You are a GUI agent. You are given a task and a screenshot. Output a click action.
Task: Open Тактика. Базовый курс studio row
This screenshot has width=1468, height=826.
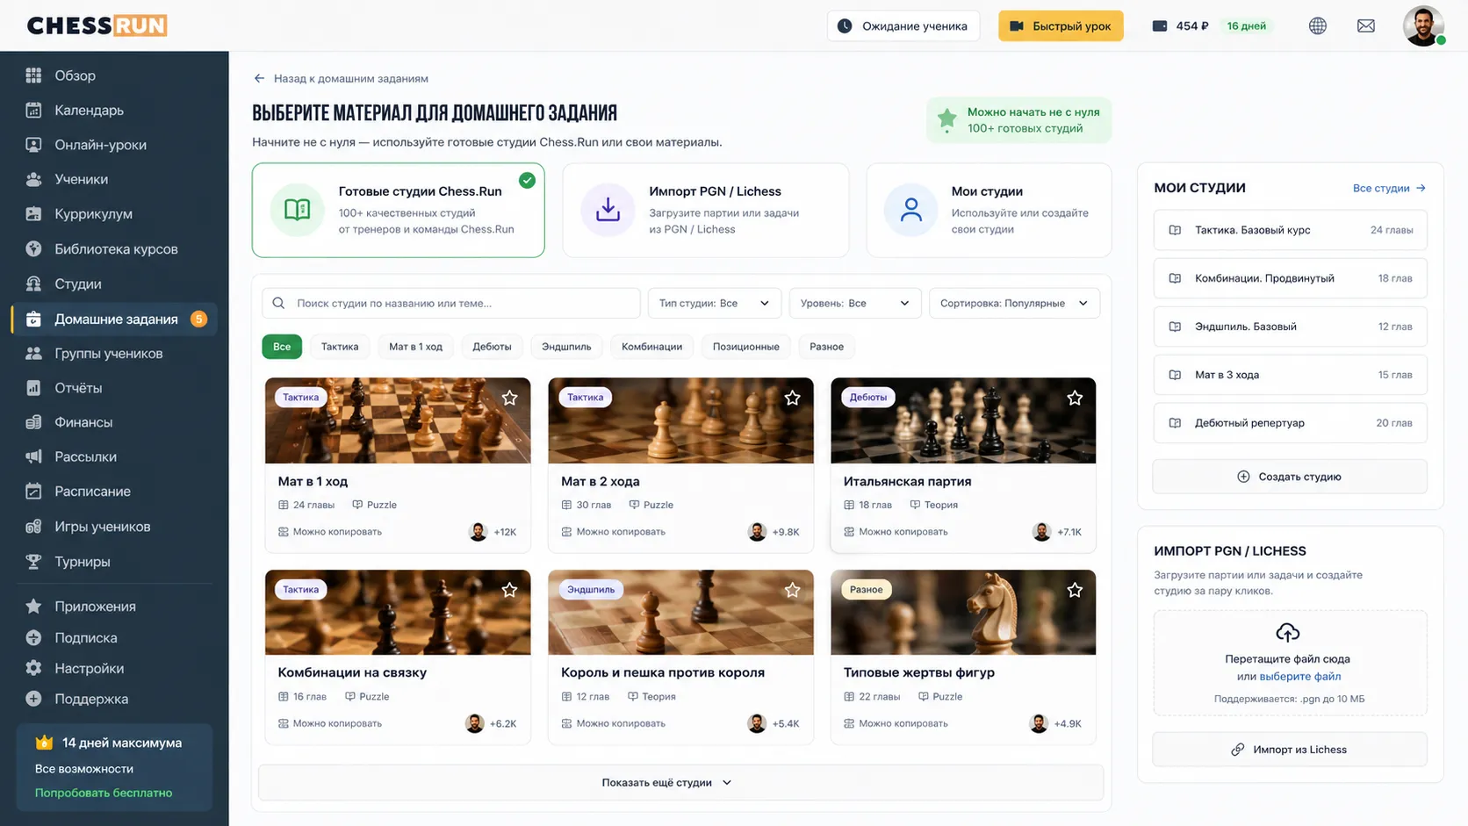pos(1290,230)
